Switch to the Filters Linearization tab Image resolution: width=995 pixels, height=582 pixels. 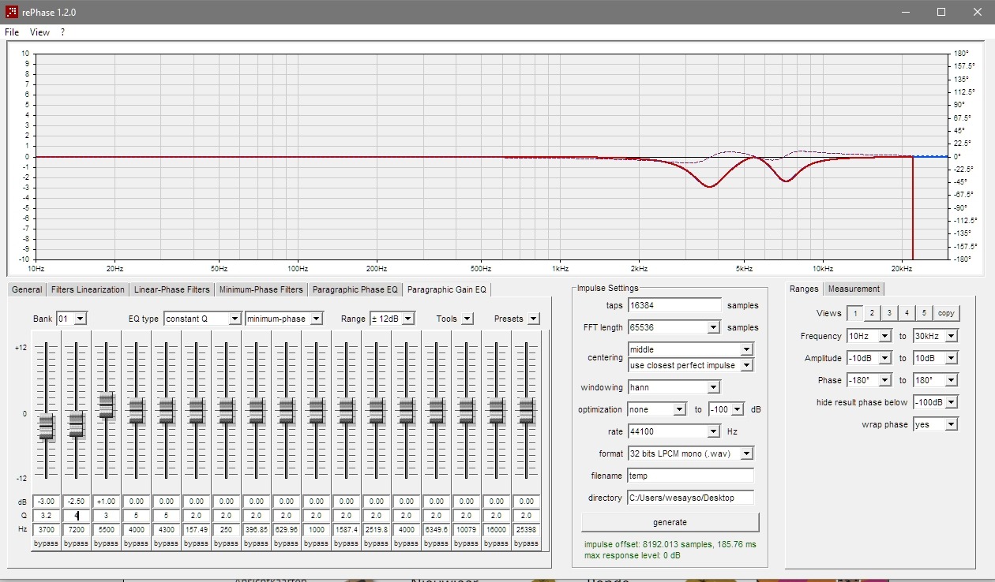88,289
